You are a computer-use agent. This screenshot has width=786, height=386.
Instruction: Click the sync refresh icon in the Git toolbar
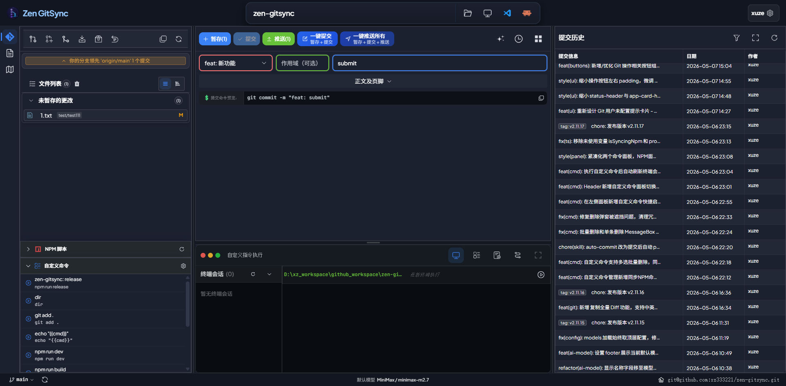click(179, 39)
